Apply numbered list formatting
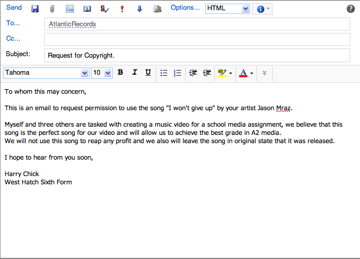 177,73
